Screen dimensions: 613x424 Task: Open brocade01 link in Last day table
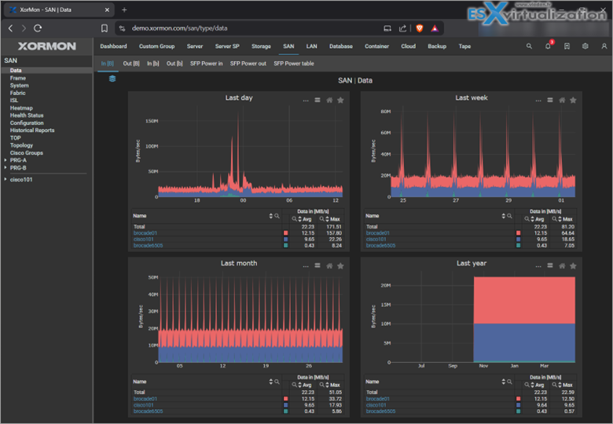(145, 233)
